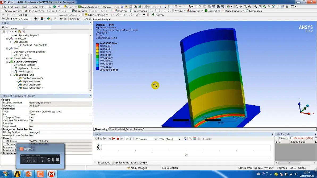Open the Tools menu
The image size is (317, 178).
[x=34, y=7]
